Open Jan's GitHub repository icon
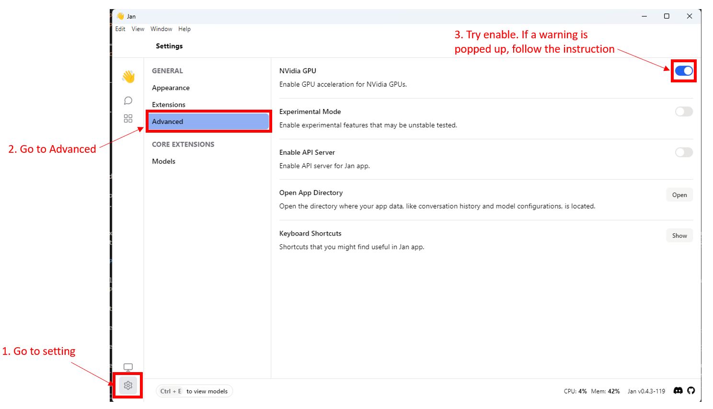Screen dimensions: 713x409 point(691,391)
